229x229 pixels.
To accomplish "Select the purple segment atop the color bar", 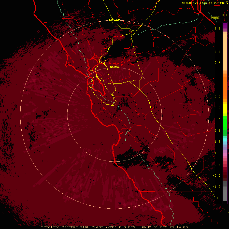I will 225,25.
